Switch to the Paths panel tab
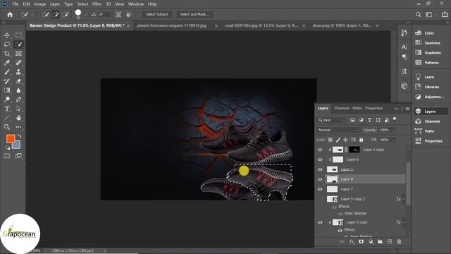This screenshot has width=451, height=254. [x=357, y=108]
